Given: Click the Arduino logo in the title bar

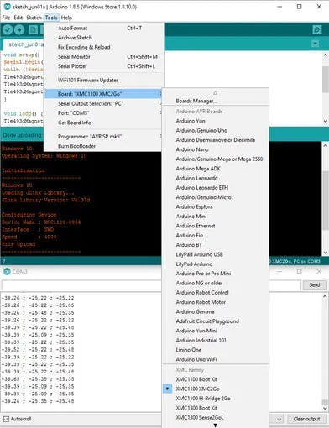Looking at the screenshot, I should [x=7, y=7].
